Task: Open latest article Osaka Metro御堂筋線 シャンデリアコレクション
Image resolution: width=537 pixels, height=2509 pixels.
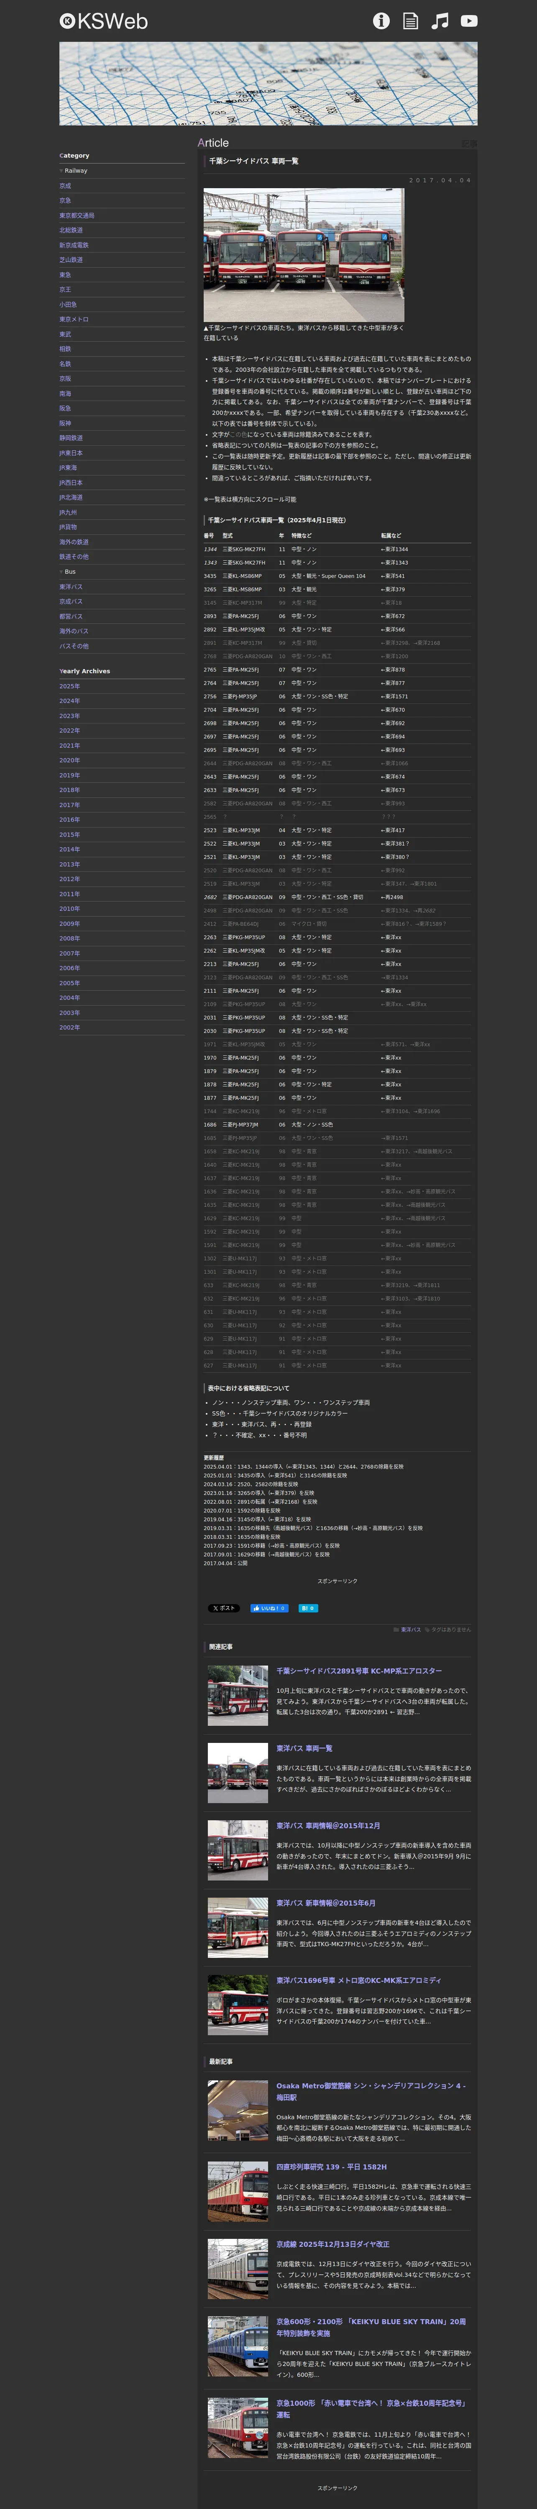Action: coord(371,2092)
